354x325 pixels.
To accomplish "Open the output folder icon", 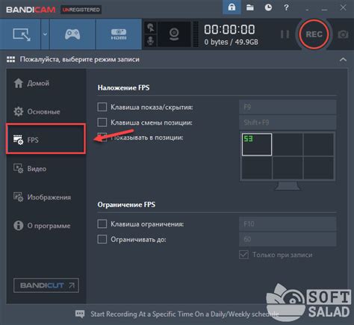I will pyautogui.click(x=250, y=7).
